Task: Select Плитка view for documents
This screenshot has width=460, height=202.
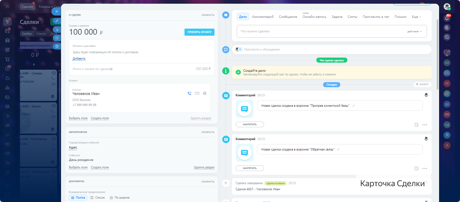Action: (x=78, y=198)
